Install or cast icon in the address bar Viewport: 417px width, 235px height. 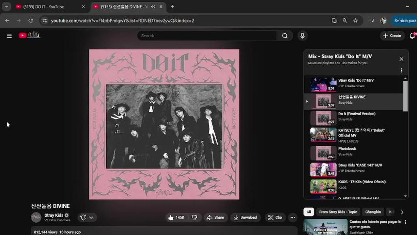click(x=334, y=21)
